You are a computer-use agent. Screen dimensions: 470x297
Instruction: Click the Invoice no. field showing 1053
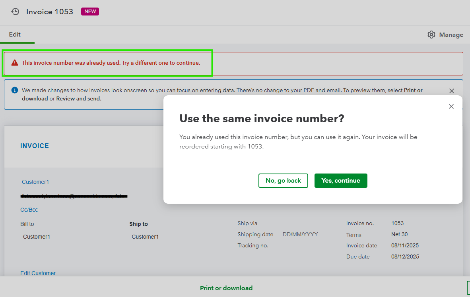point(397,223)
